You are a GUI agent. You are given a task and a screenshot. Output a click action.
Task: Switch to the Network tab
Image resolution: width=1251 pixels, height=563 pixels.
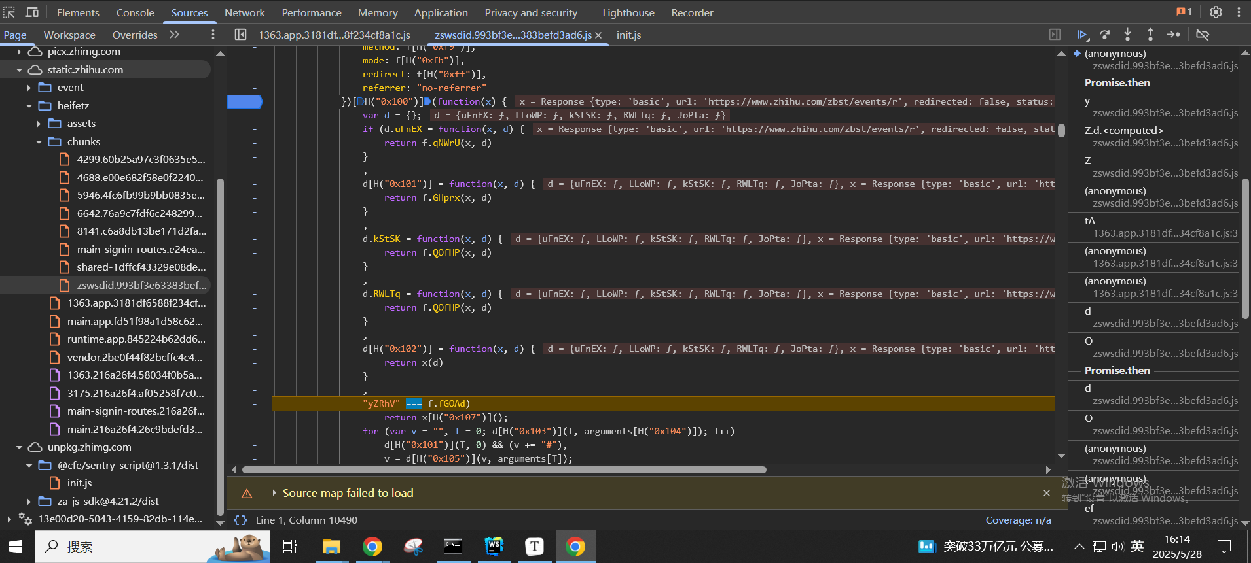point(244,12)
